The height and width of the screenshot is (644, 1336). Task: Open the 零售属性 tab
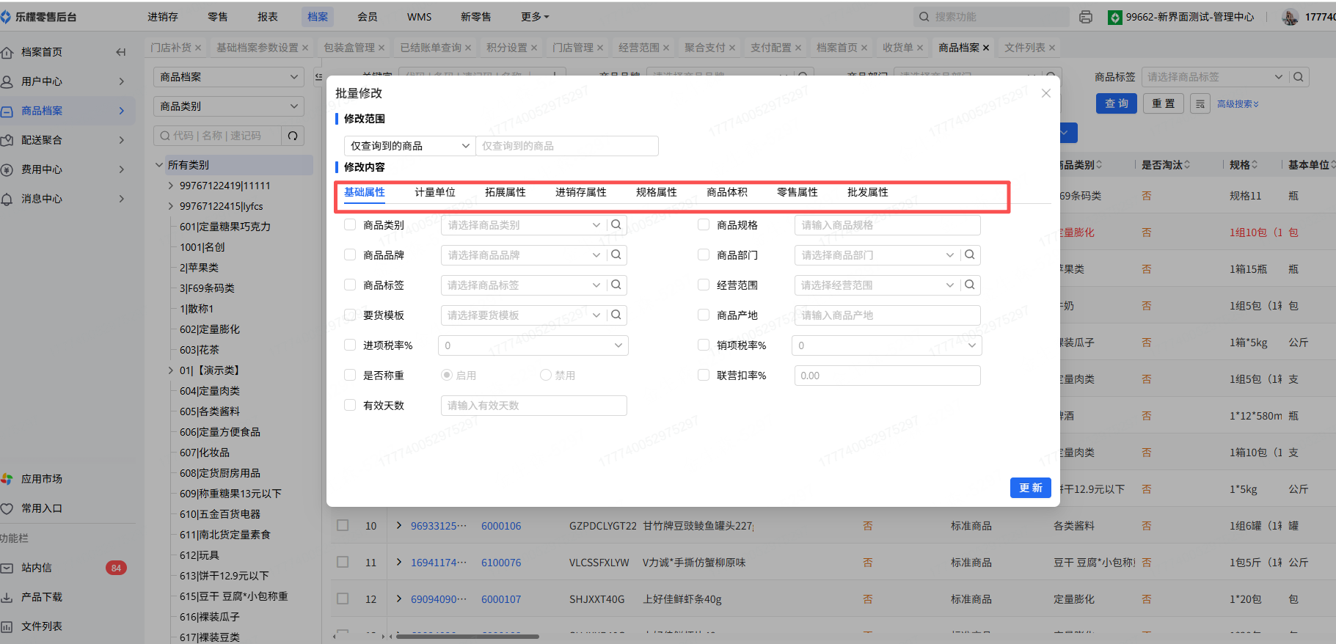click(797, 192)
